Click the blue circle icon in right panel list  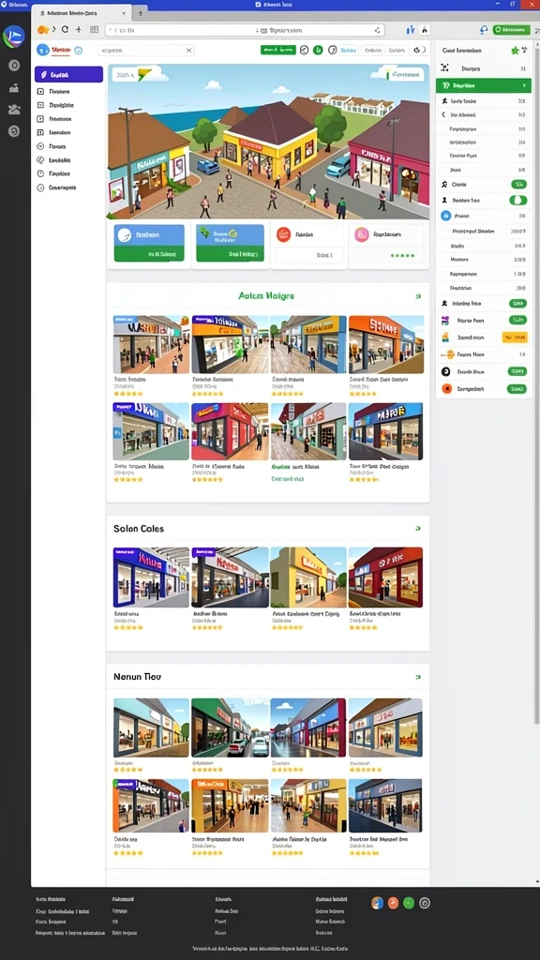[445, 216]
